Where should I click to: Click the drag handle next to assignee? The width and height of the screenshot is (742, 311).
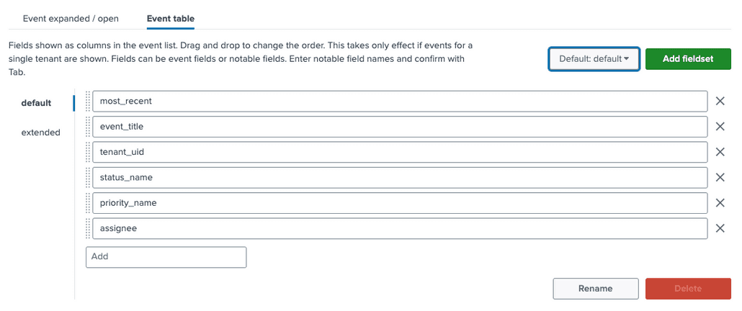pos(88,228)
